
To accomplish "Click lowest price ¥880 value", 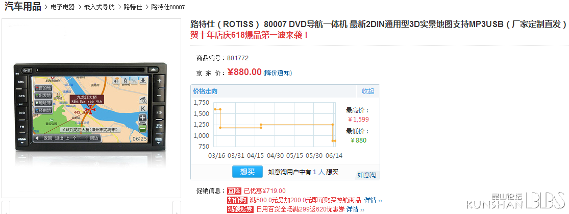I will [x=359, y=140].
